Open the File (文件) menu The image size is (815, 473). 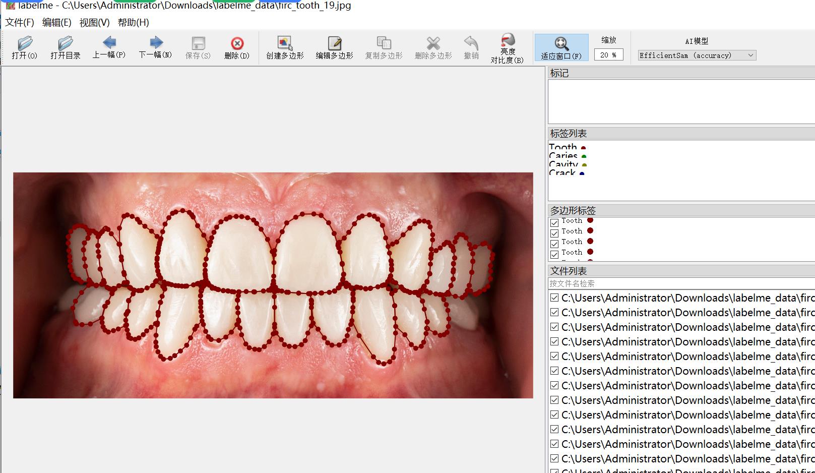click(20, 23)
